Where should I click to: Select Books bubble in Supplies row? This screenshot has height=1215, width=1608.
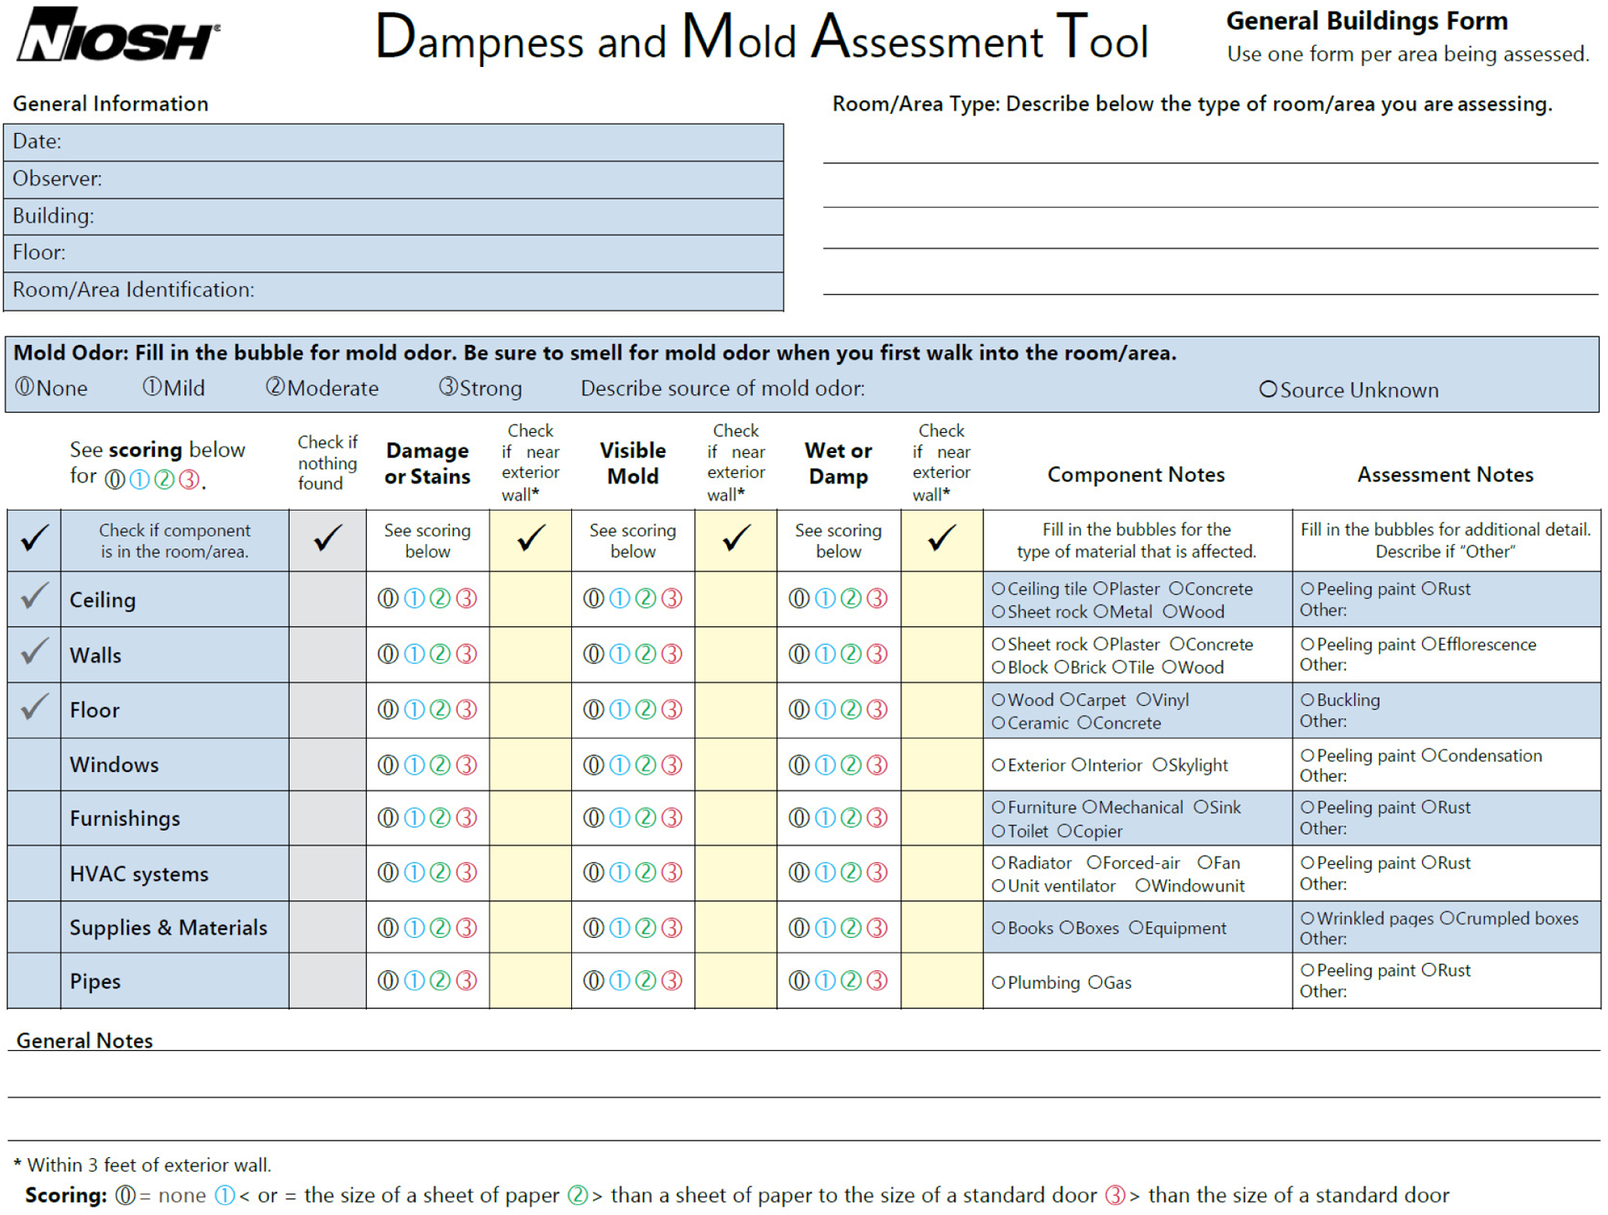tap(998, 928)
